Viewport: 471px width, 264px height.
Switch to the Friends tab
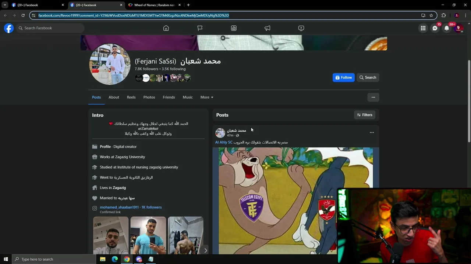(169, 97)
